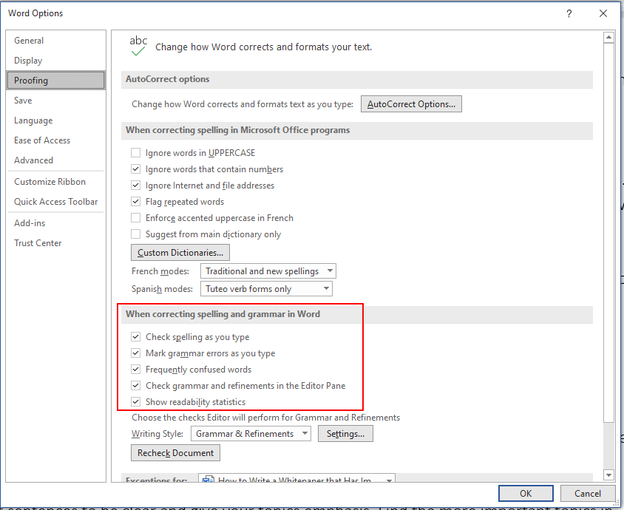Switch to Language settings
624x510 pixels.
click(56, 120)
